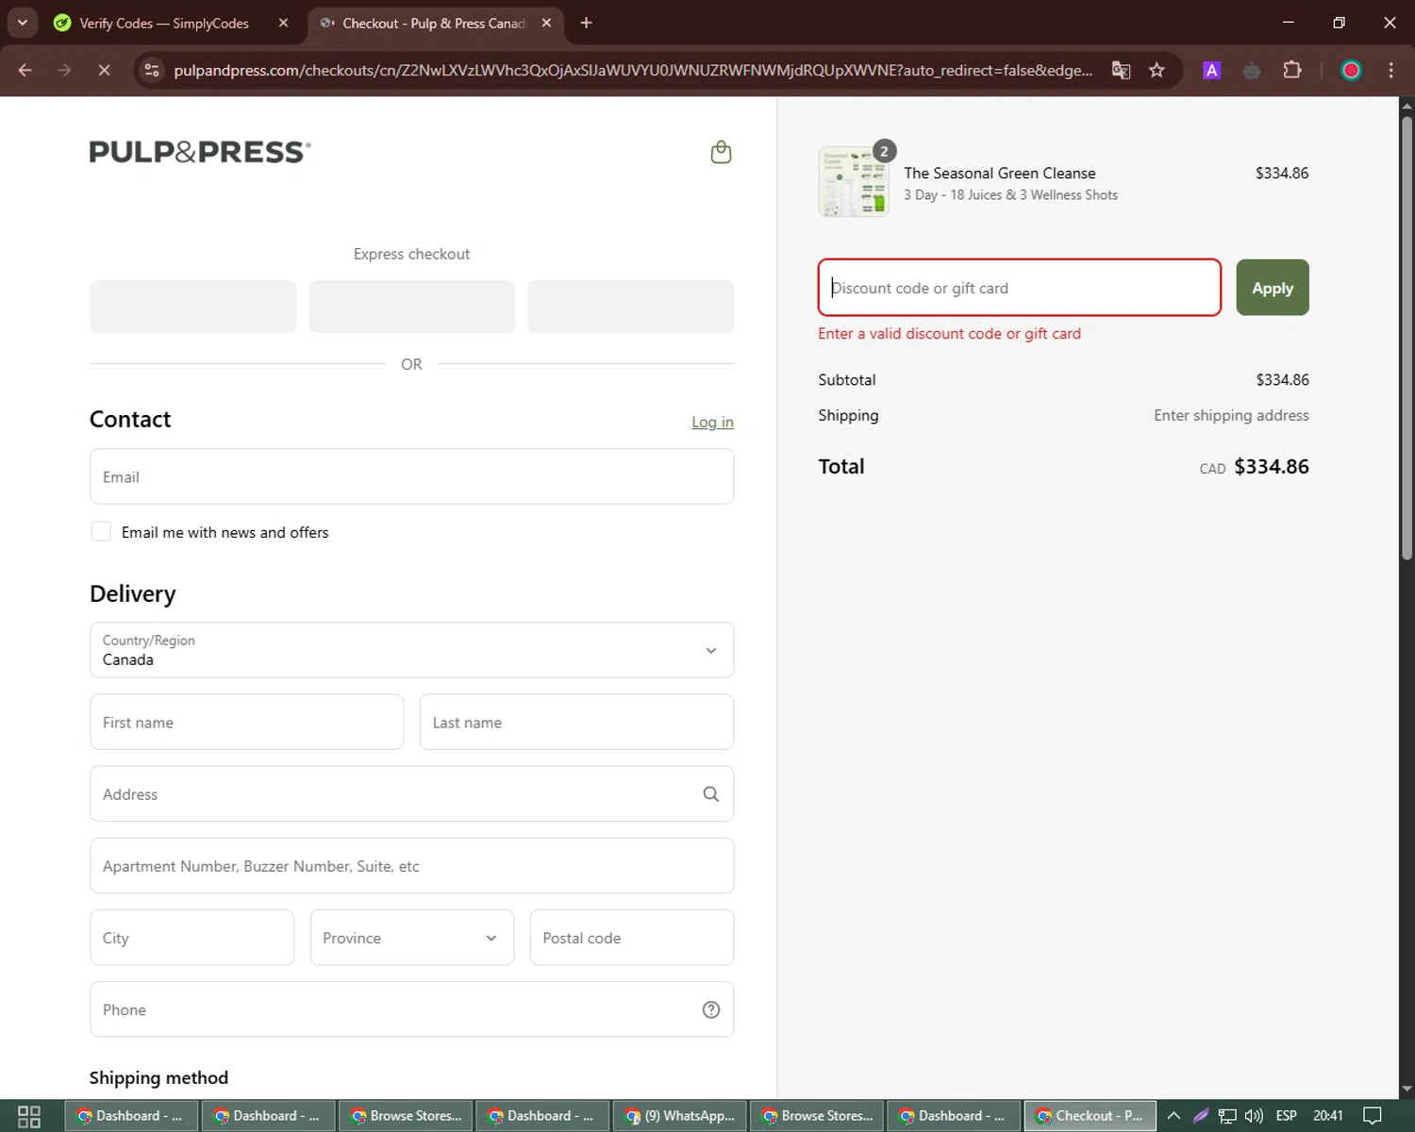
Task: Click the third express checkout button
Action: [631, 307]
